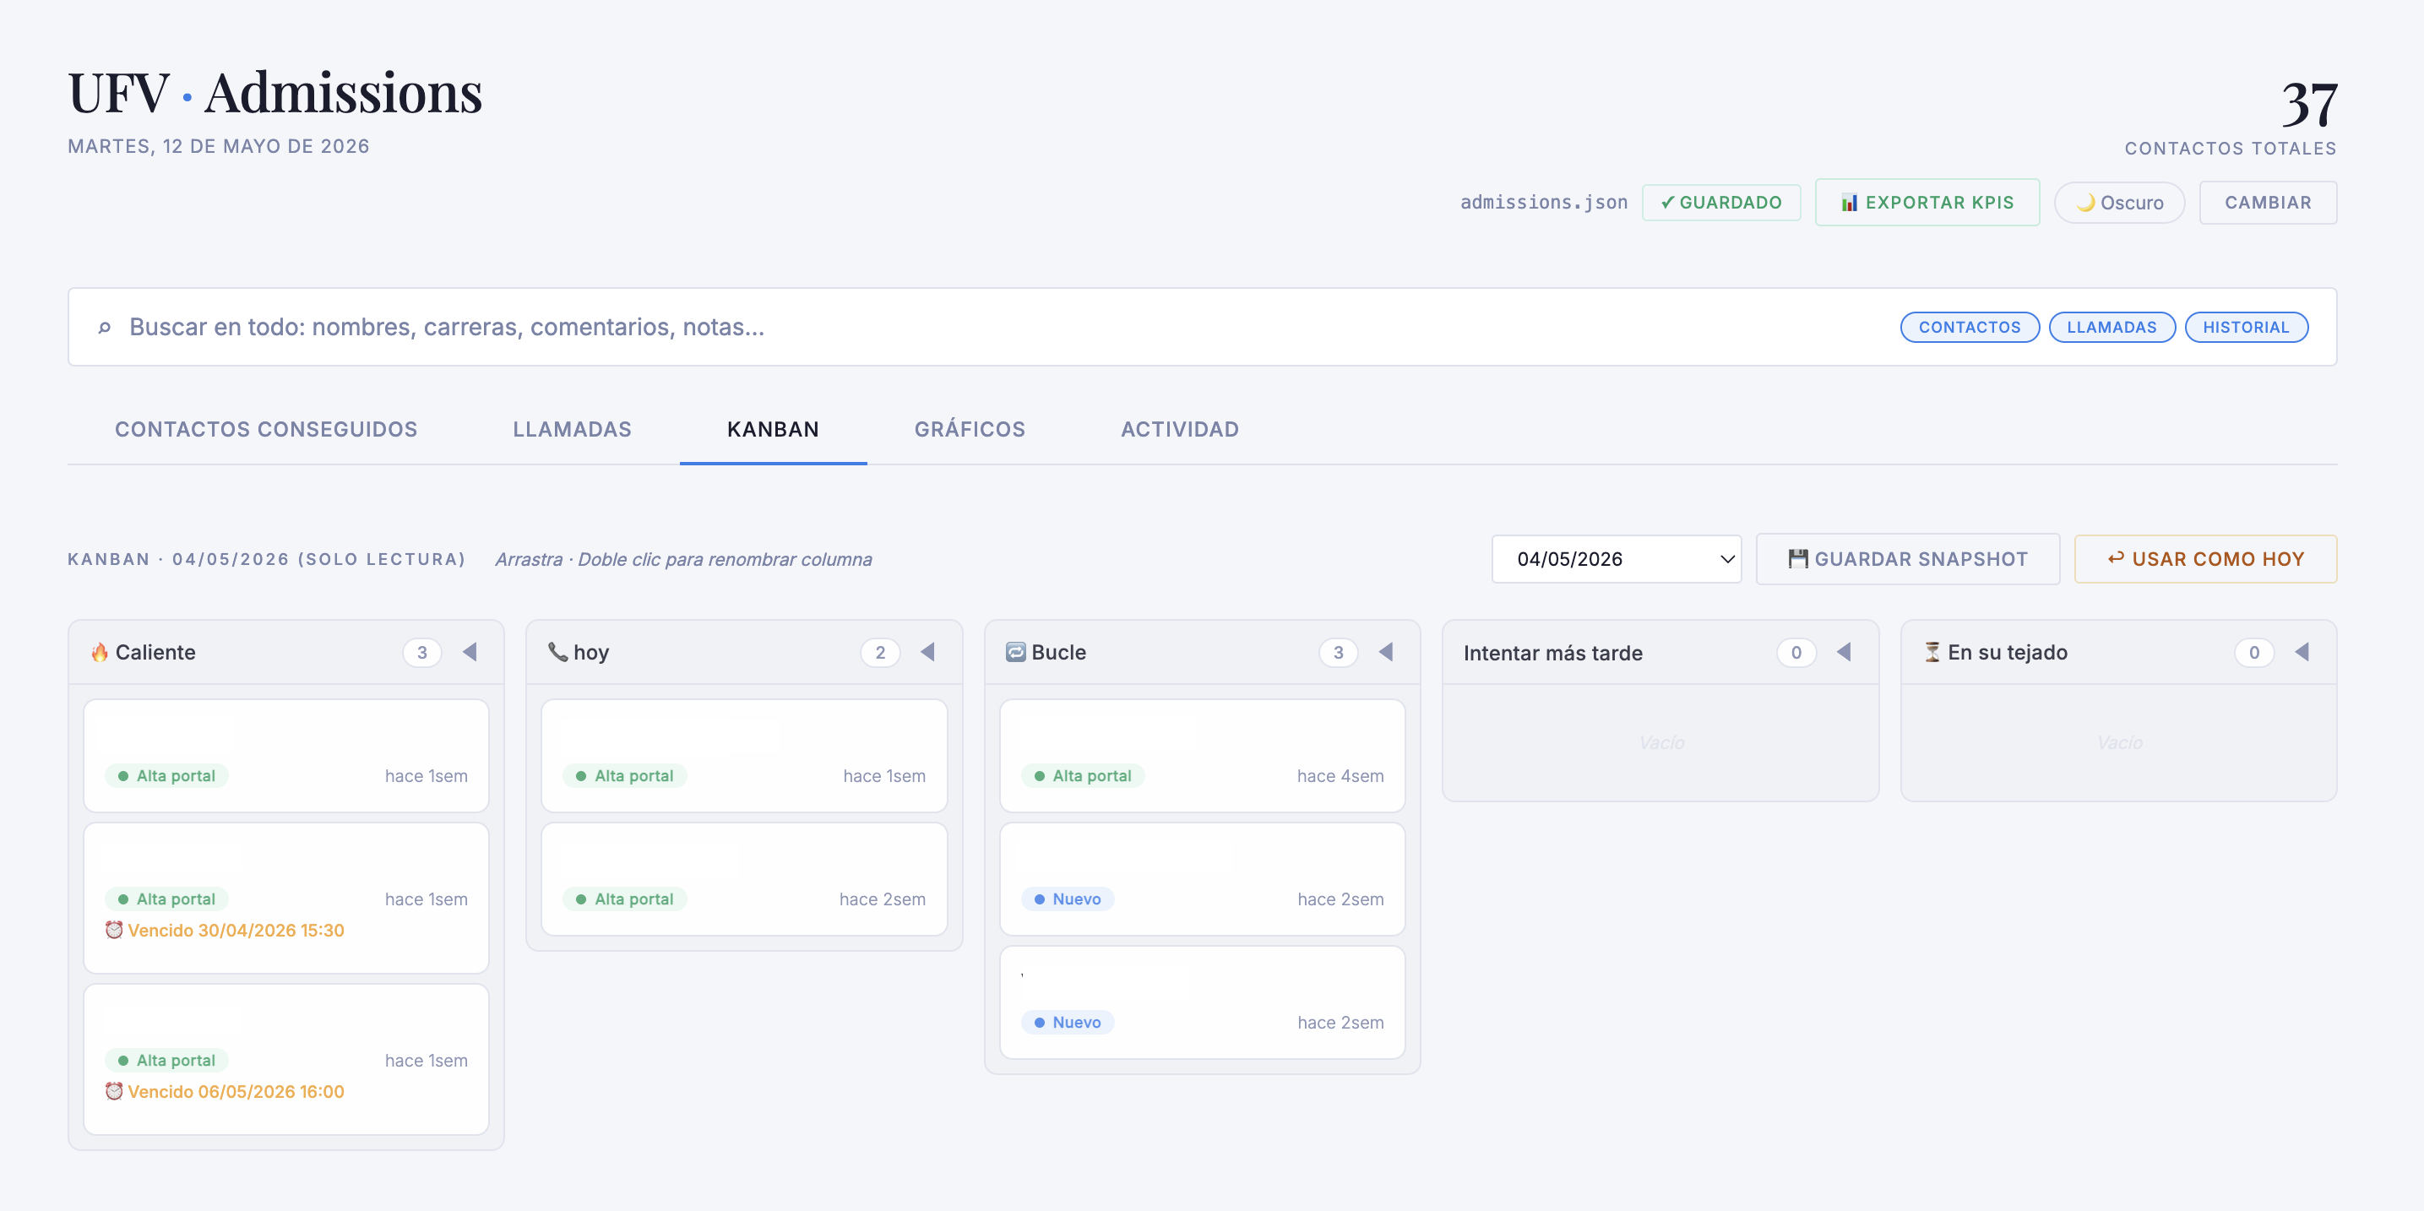Toggle the CONTACTOS search filter
This screenshot has width=2424, height=1211.
(x=1969, y=327)
